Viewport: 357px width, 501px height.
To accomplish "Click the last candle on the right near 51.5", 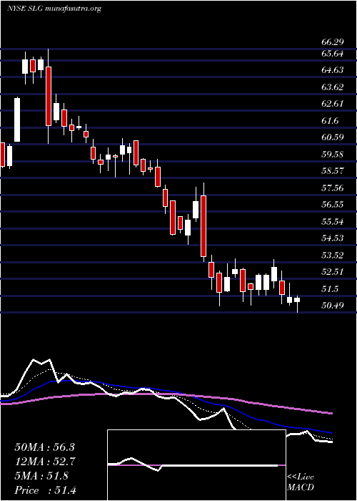I will [297, 300].
